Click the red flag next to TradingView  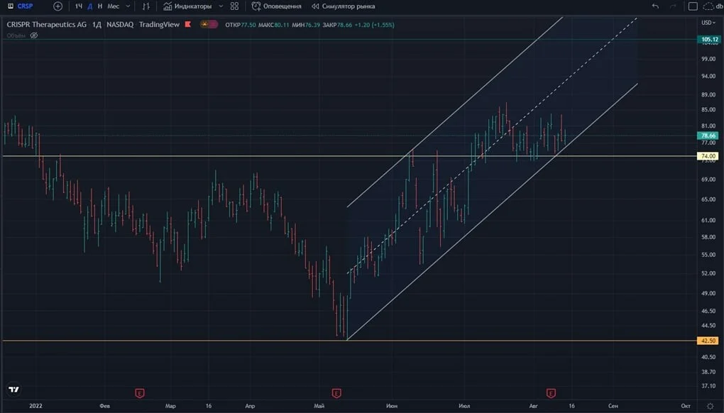pos(188,24)
